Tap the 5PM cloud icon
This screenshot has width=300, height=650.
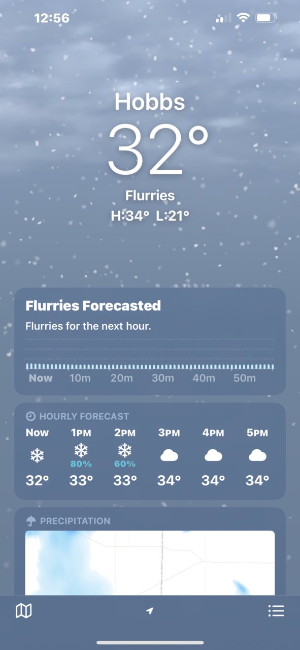(x=257, y=455)
